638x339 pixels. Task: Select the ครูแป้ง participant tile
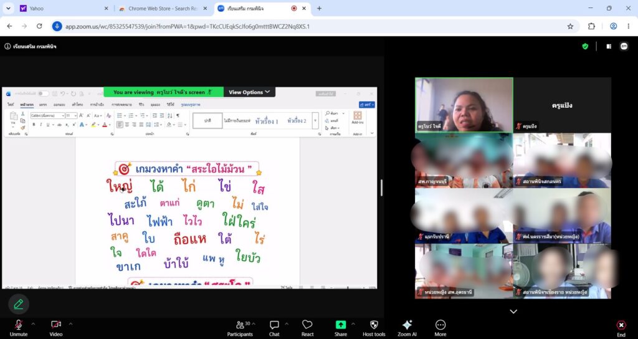562,105
